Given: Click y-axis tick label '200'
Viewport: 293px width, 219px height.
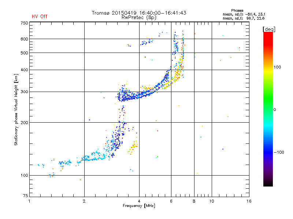Looking at the screenshot, I should (x=24, y=123).
